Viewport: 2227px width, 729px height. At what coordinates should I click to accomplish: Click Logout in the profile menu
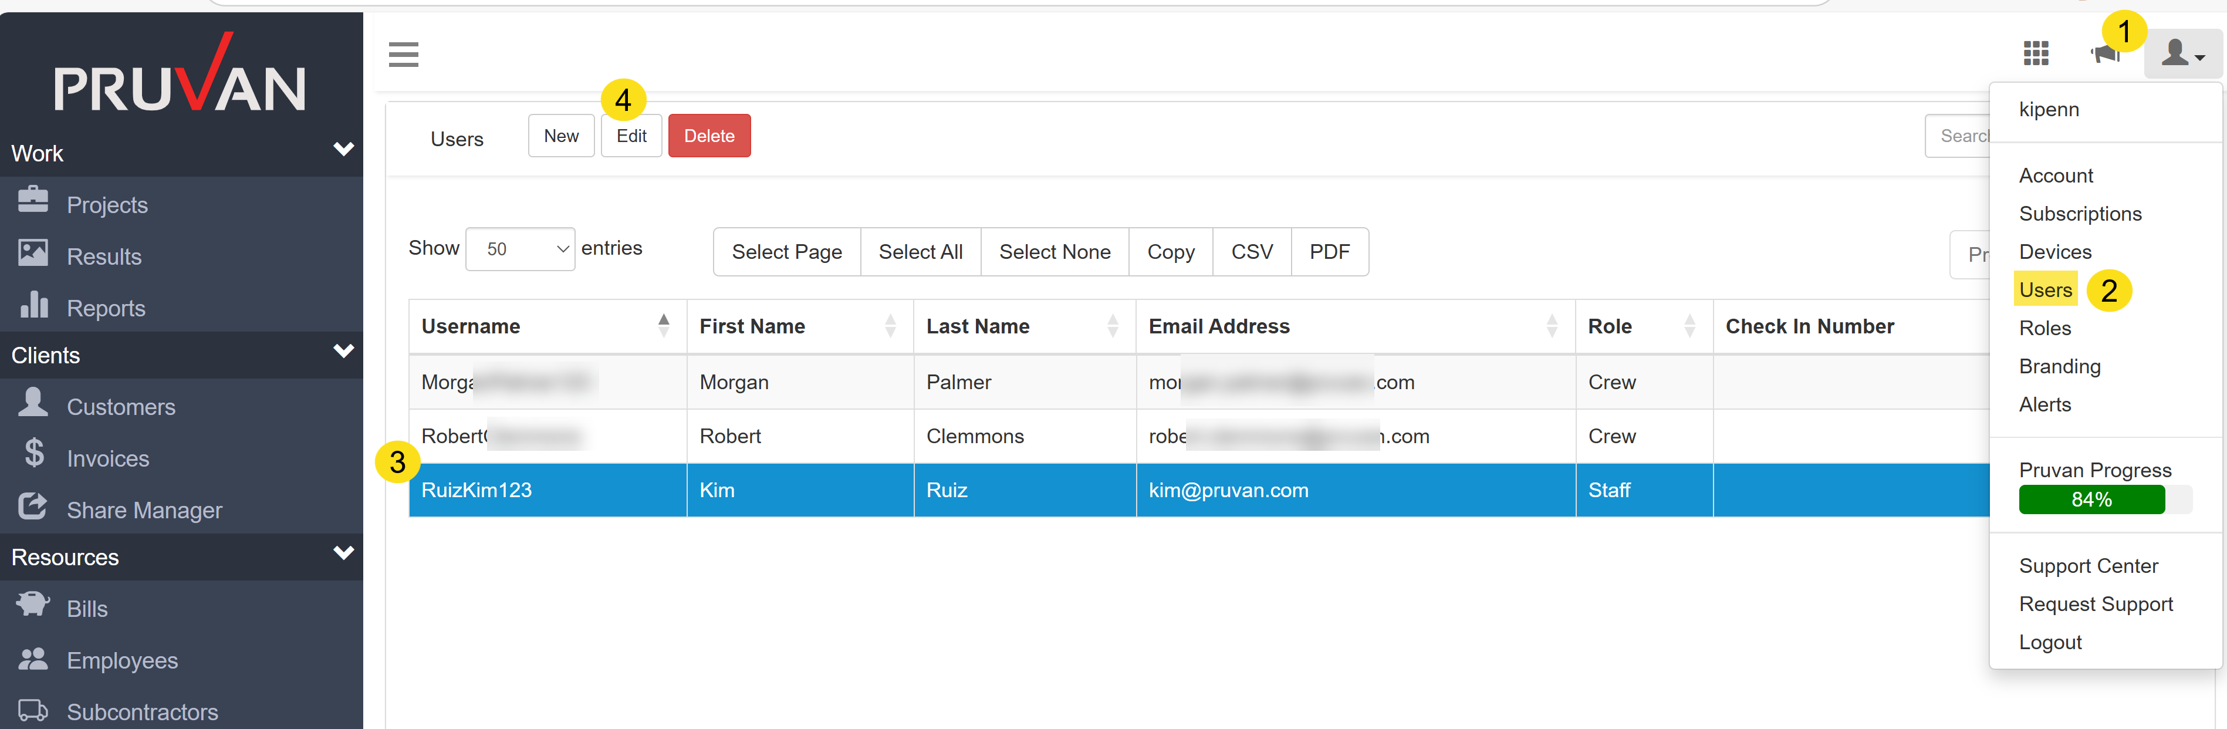[2050, 642]
